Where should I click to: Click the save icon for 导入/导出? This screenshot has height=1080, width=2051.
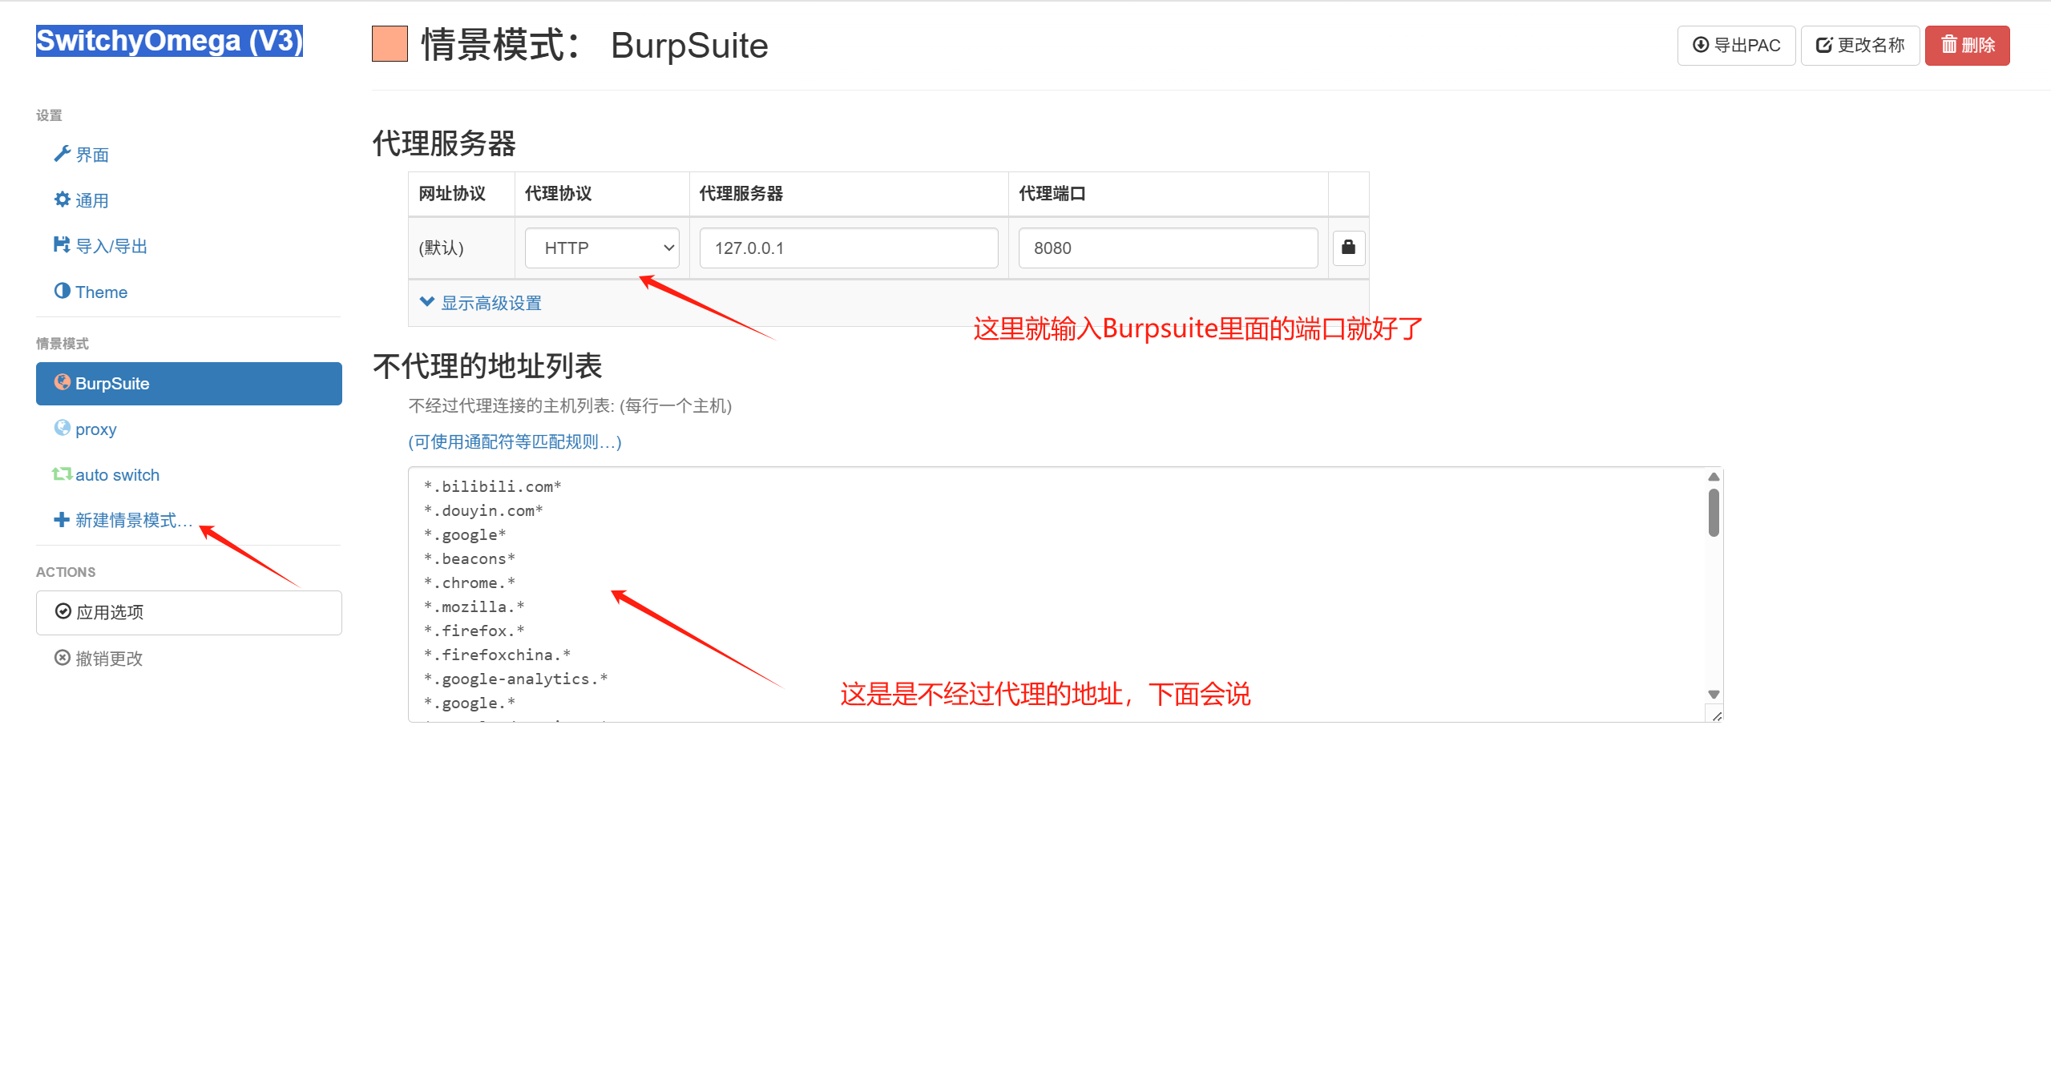pos(62,245)
